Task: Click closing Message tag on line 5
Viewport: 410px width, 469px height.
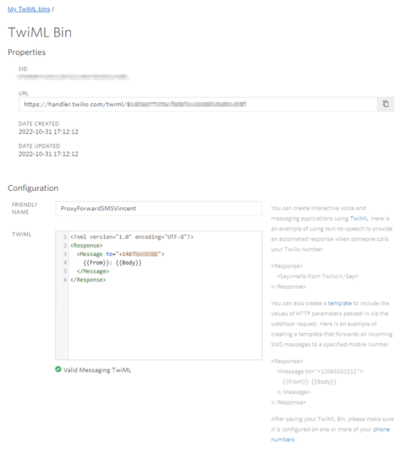Action: (x=93, y=271)
